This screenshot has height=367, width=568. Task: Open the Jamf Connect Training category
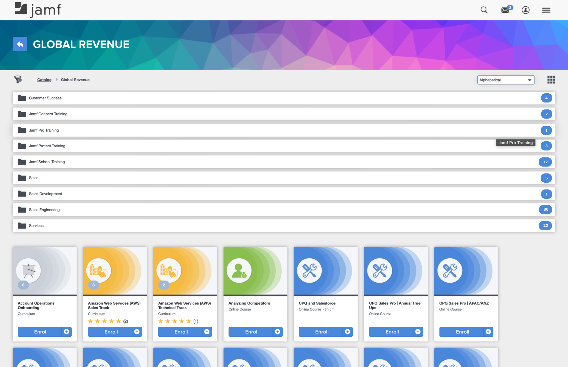pyautogui.click(x=284, y=114)
